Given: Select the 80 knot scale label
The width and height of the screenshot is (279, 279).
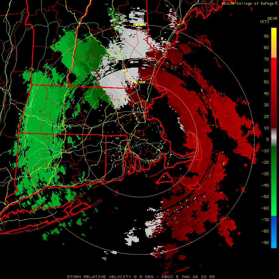Looking at the screenshot, I should click(266, 47).
